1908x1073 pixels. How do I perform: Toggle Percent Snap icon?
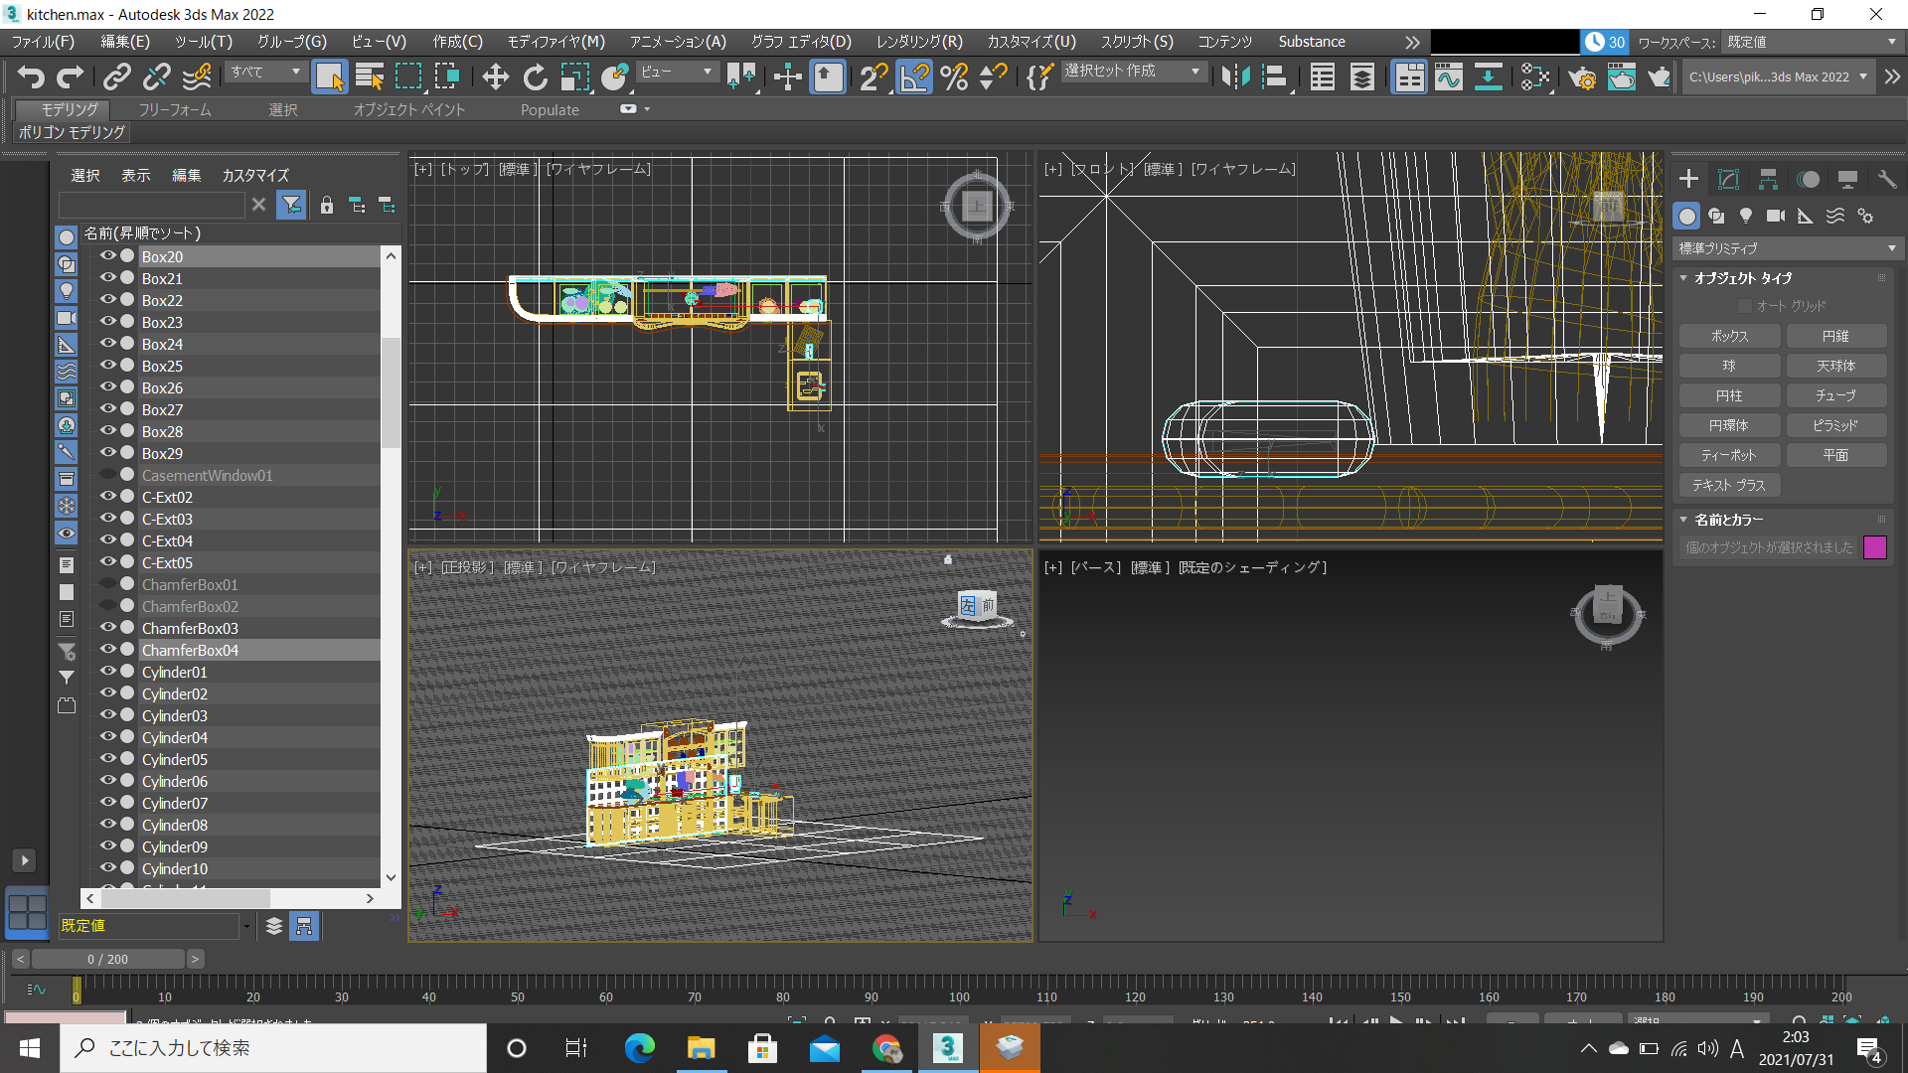(x=954, y=77)
